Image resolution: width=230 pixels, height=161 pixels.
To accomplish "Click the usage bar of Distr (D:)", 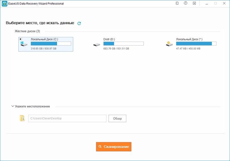I will (123, 44).
